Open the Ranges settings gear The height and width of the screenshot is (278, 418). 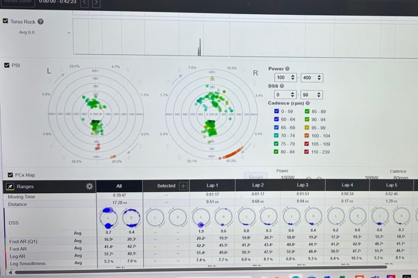(x=89, y=186)
